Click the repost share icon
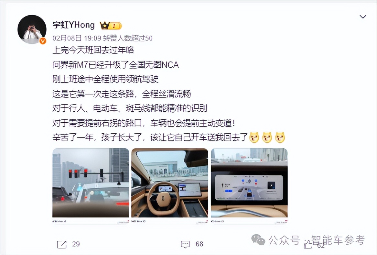 pyautogui.click(x=62, y=244)
